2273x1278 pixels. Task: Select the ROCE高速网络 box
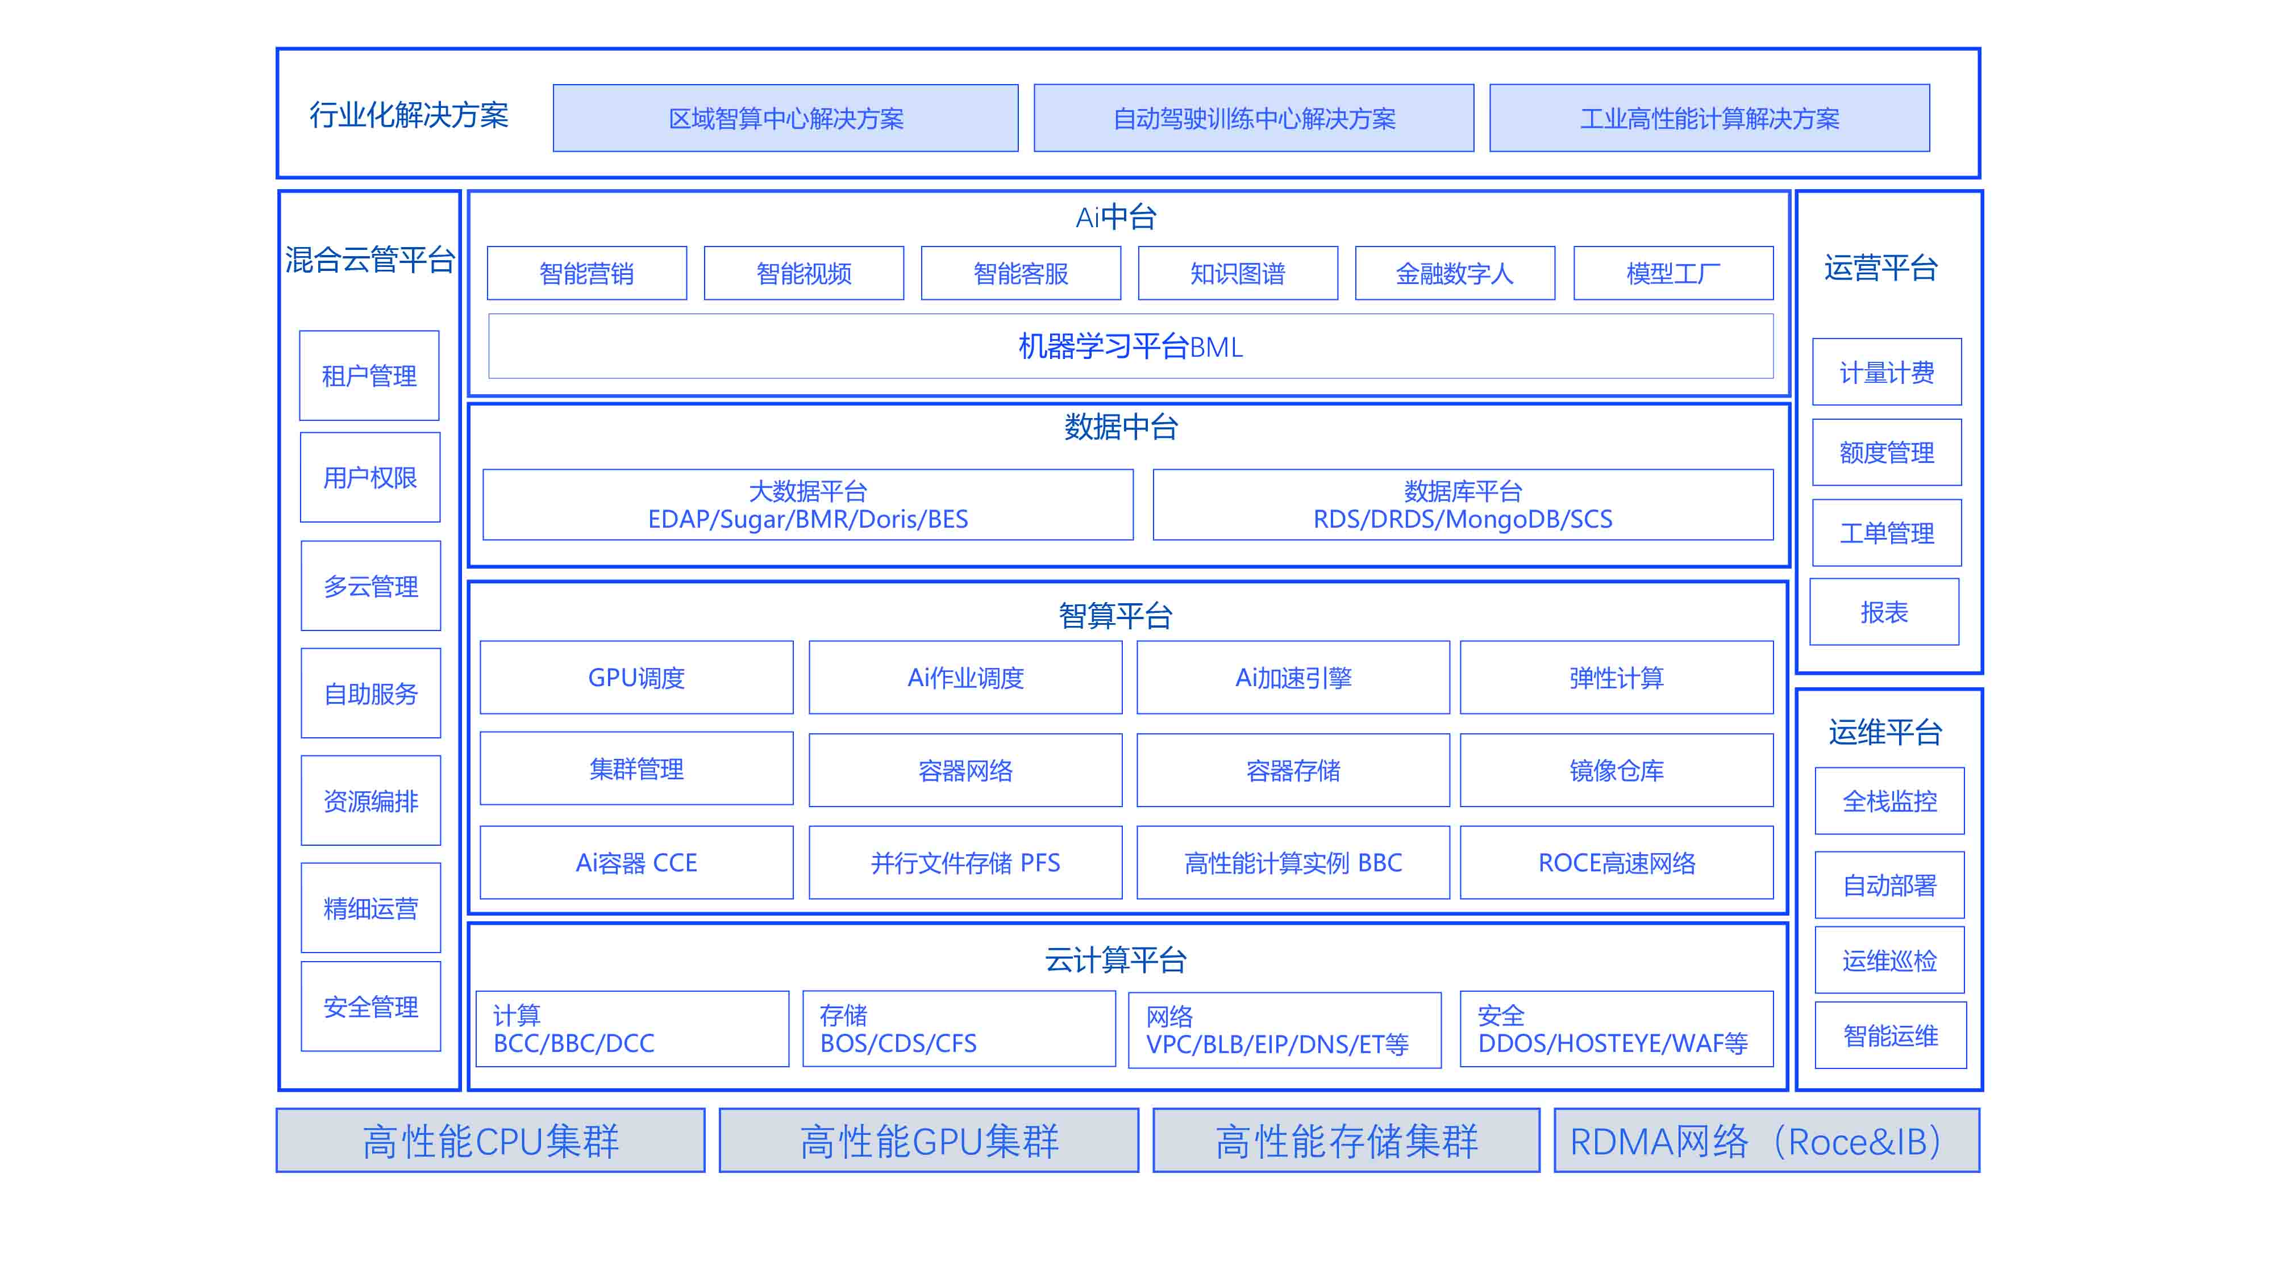1617,863
